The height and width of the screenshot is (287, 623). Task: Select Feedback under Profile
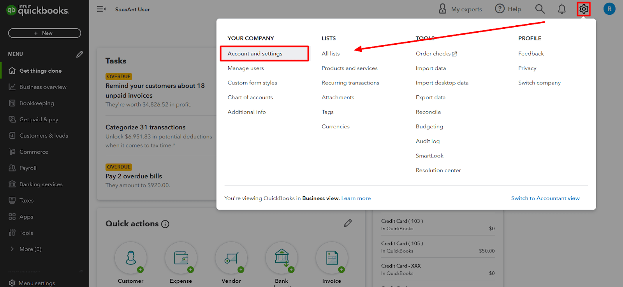pyautogui.click(x=531, y=54)
